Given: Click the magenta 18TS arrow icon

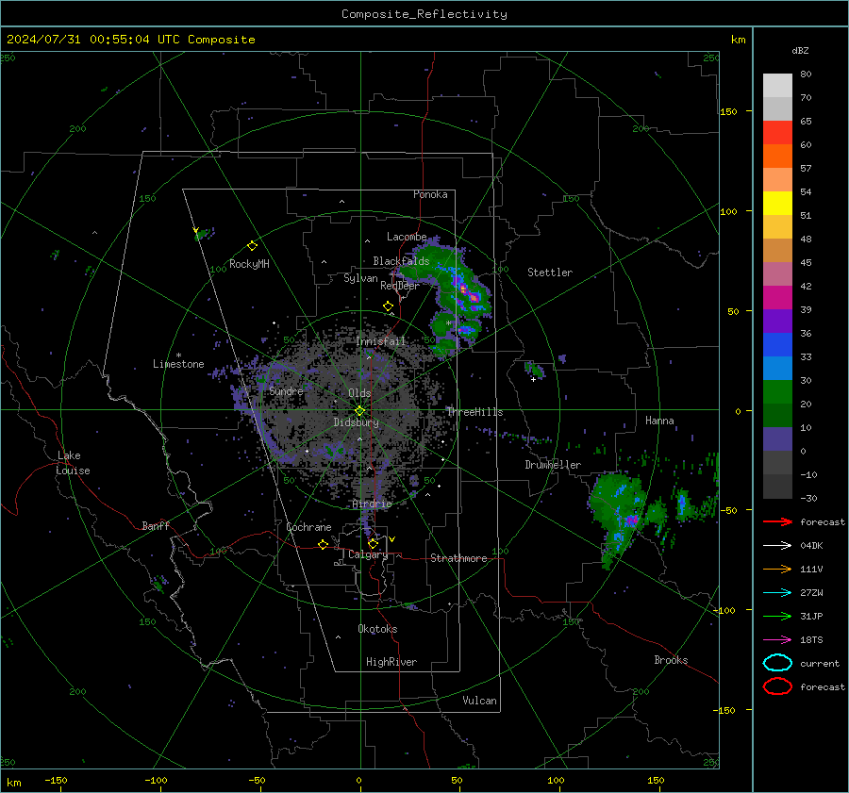Looking at the screenshot, I should (x=777, y=640).
